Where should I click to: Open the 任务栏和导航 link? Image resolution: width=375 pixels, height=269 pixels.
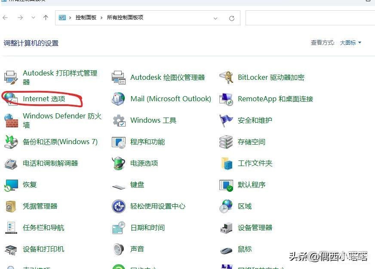43,228
